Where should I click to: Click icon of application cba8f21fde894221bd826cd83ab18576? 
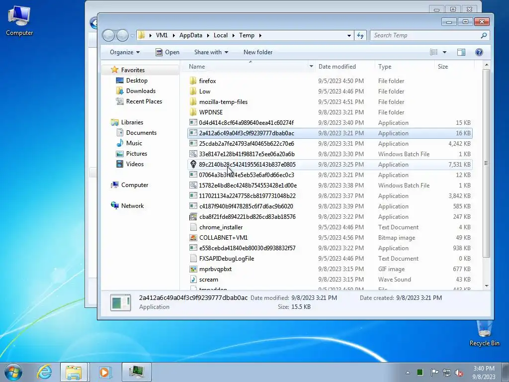click(x=193, y=216)
